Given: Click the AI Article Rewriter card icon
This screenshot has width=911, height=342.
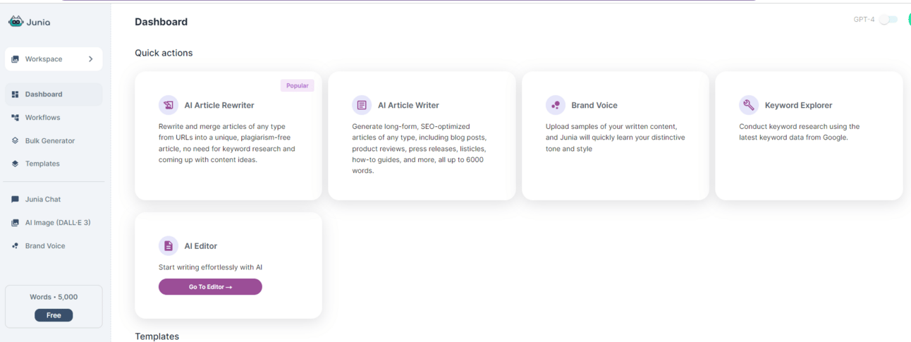Looking at the screenshot, I should coord(169,105).
